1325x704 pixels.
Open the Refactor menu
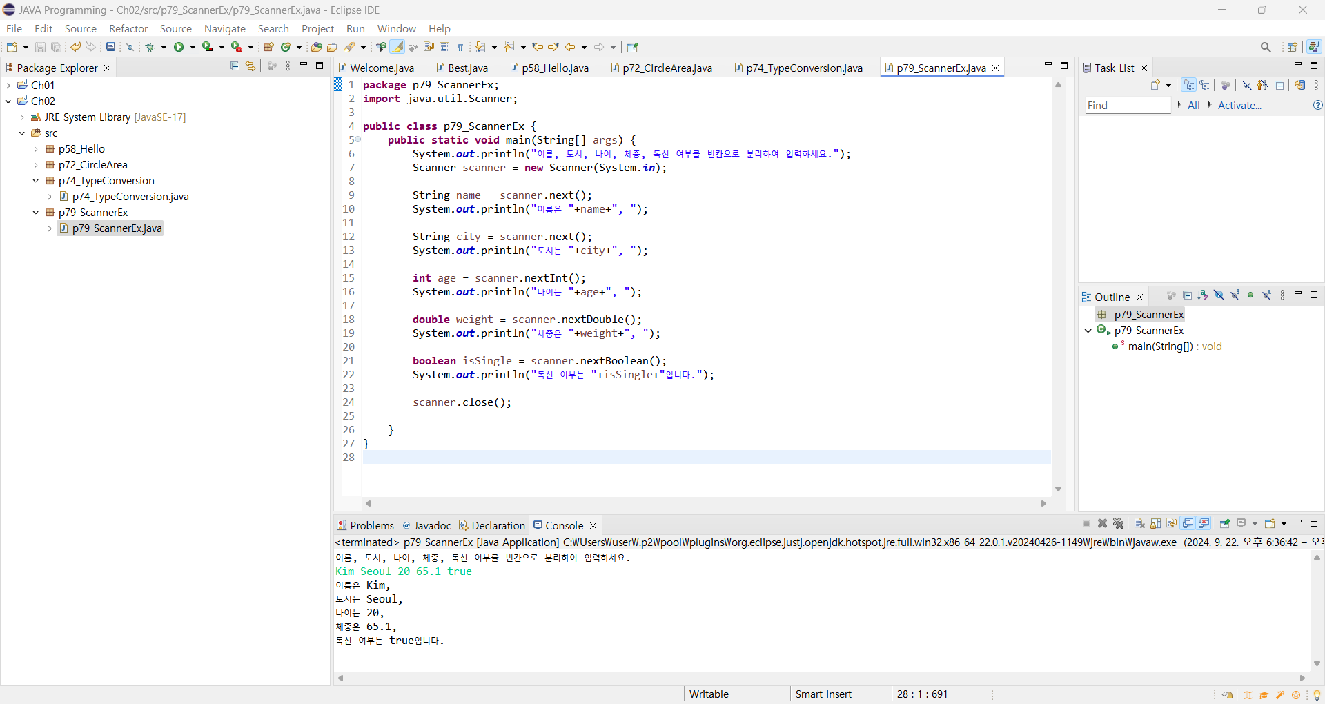pos(128,28)
